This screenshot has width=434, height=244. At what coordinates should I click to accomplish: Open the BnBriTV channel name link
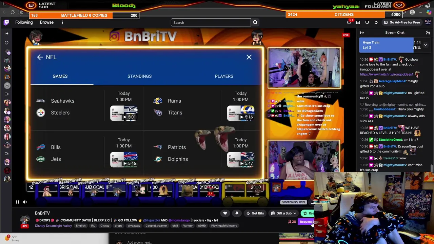pyautogui.click(x=42, y=213)
